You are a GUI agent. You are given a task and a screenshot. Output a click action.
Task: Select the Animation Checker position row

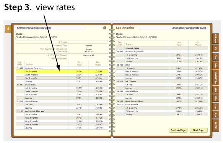point(62,111)
